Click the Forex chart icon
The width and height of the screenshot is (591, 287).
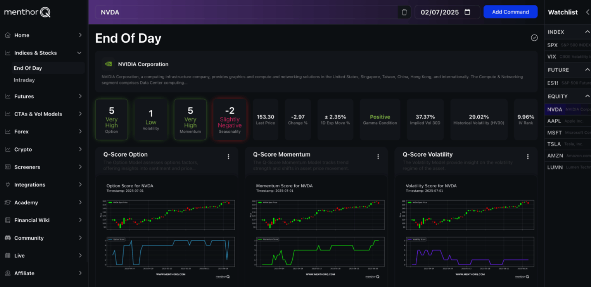7,132
